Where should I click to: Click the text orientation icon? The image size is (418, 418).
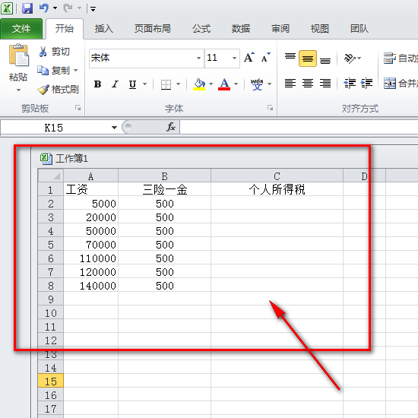coord(350,58)
